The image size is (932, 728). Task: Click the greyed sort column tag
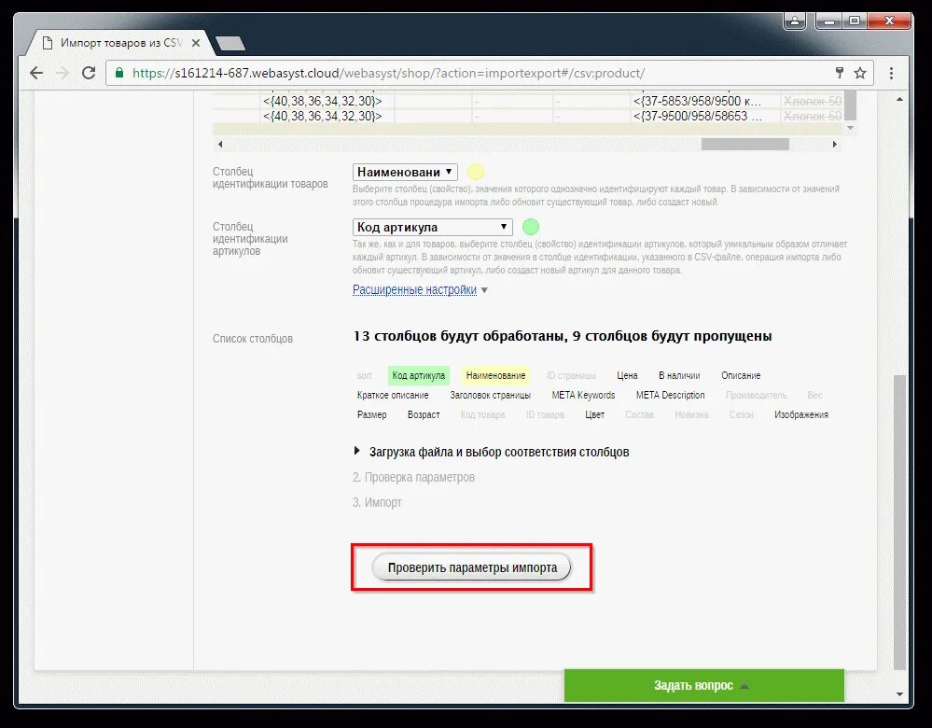click(365, 375)
